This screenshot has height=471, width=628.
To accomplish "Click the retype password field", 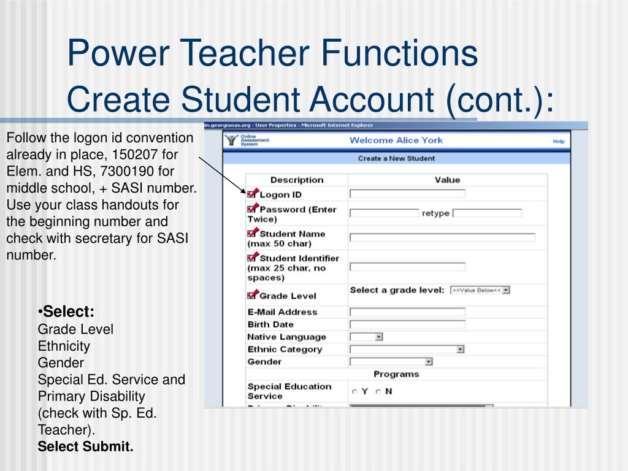I will coord(487,213).
